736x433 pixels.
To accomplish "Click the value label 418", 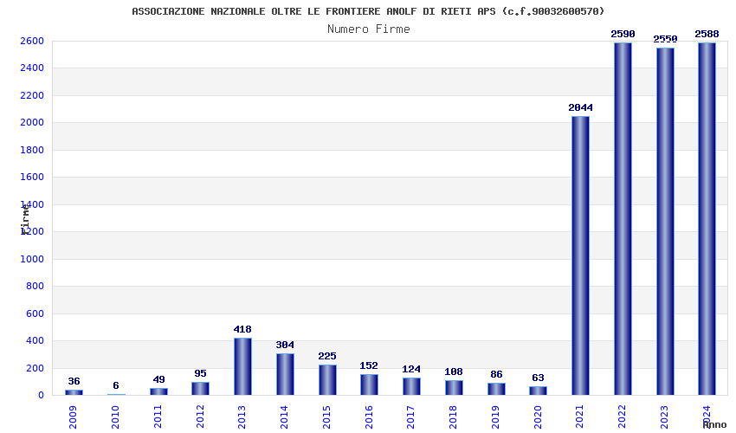I will click(242, 329).
